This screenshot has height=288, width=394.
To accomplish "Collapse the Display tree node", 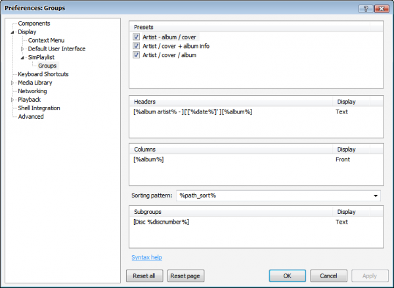I will (x=12, y=32).
